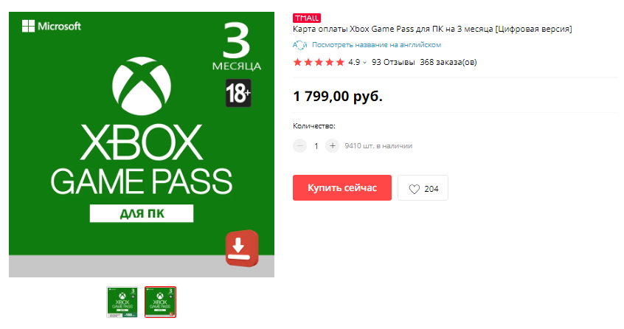Click the product title text
This screenshot has width=624, height=329.
pyautogui.click(x=432, y=29)
